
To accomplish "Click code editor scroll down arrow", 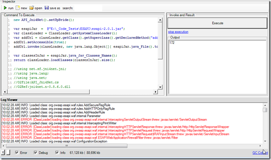I will pos(160,87).
